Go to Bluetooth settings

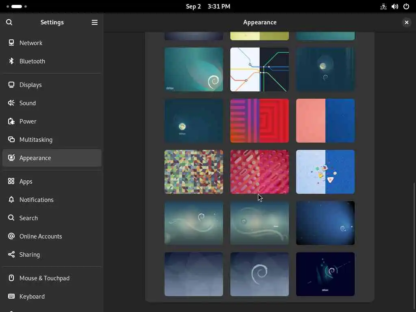click(x=52, y=61)
